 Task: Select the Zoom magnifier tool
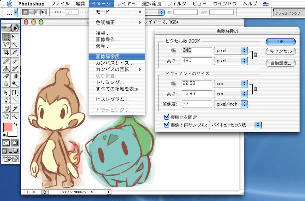tap(15, 116)
